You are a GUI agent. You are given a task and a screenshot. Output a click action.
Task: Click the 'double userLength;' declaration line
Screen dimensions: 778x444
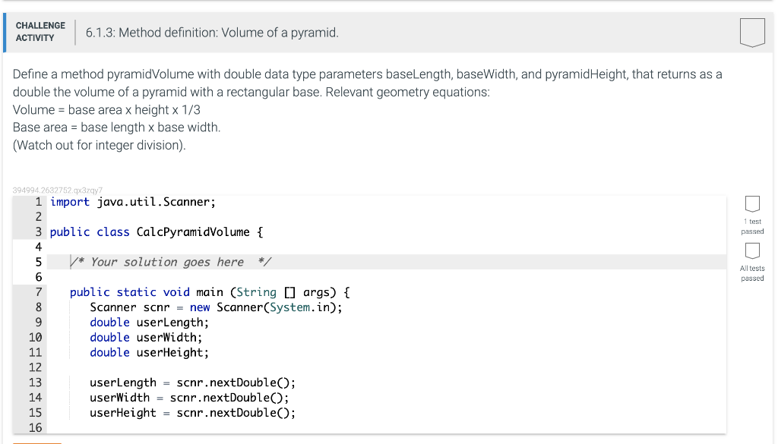(150, 323)
